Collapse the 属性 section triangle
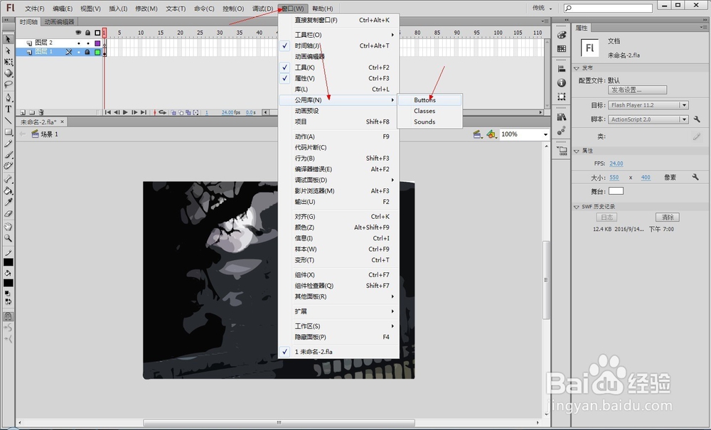Screen dimensions: 711x430 [x=577, y=151]
